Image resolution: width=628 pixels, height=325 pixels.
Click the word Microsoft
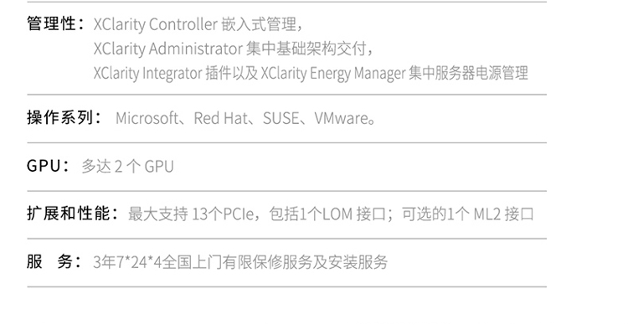click(x=147, y=118)
